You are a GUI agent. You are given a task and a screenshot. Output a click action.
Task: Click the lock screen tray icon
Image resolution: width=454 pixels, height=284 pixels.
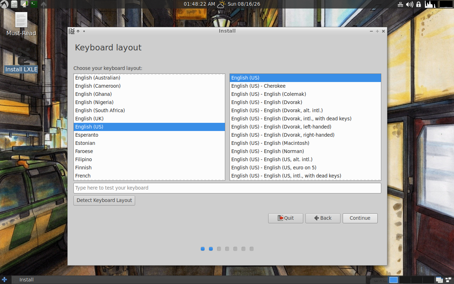tap(419, 4)
